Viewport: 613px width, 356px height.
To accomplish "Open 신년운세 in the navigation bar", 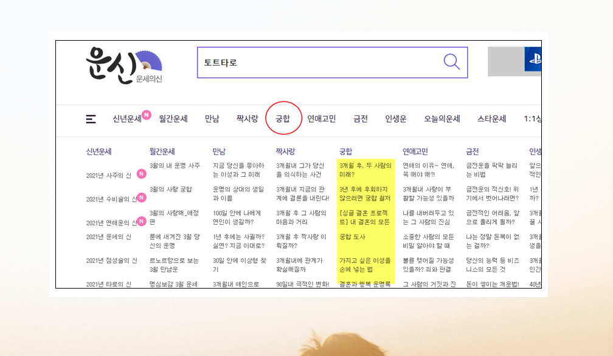I will 126,118.
